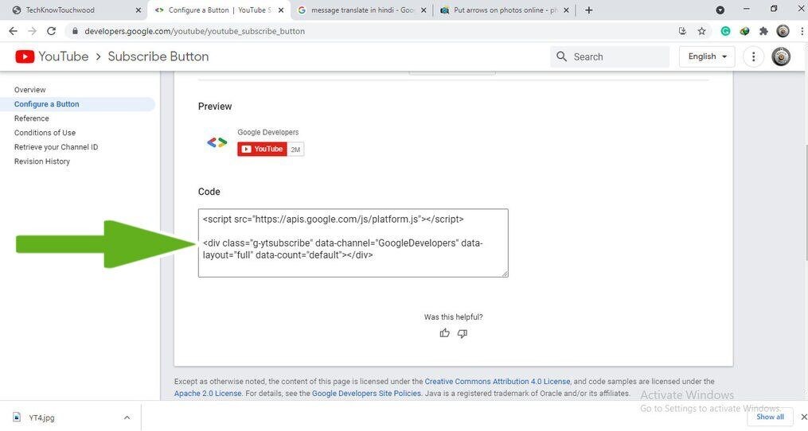Viewport: 808px width, 431px height.
Task: Open Google Developers Site Policies link
Action: pyautogui.click(x=366, y=394)
